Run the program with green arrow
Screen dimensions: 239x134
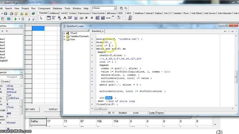tap(16, 19)
